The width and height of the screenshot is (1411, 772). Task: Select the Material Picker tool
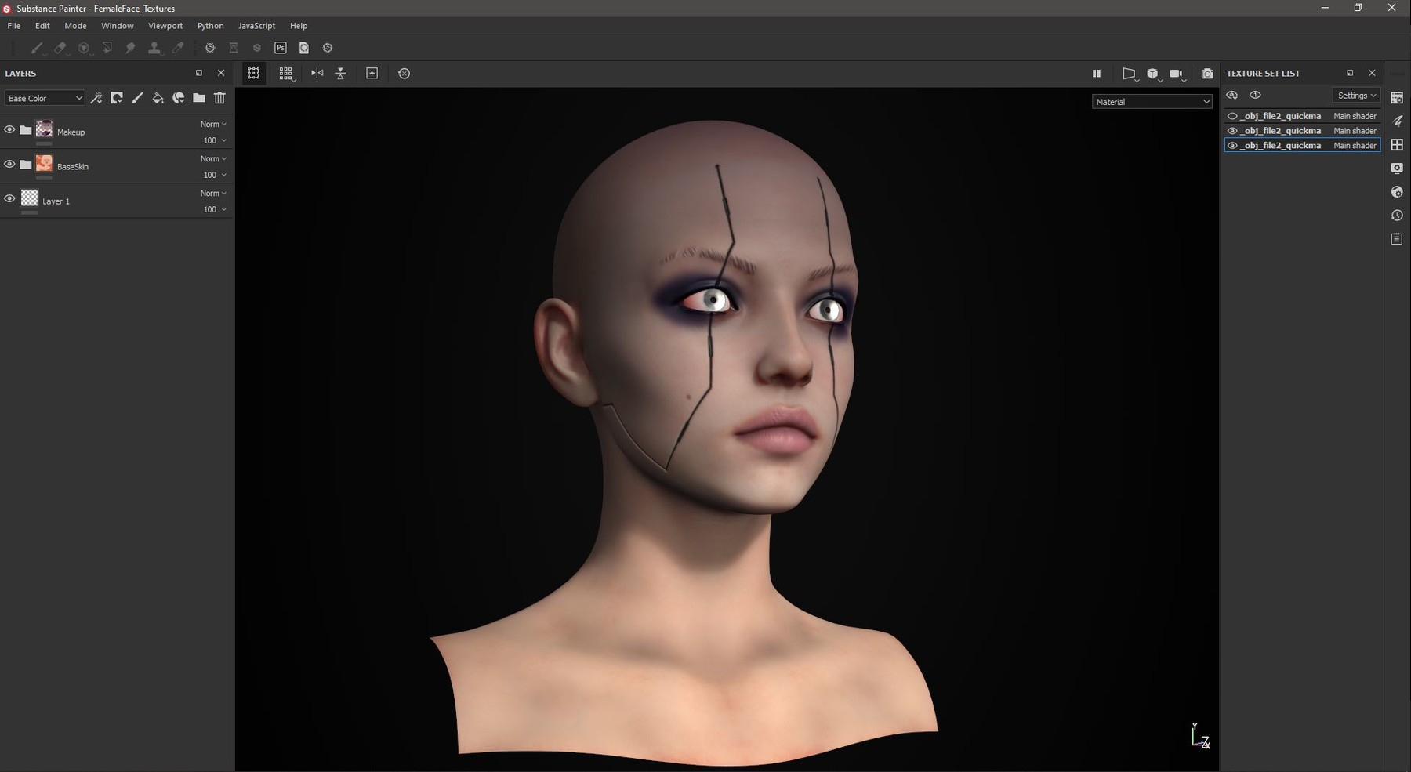178,48
